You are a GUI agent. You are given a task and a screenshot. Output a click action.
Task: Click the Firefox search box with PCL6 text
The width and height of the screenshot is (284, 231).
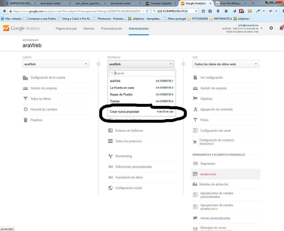pos(175,11)
